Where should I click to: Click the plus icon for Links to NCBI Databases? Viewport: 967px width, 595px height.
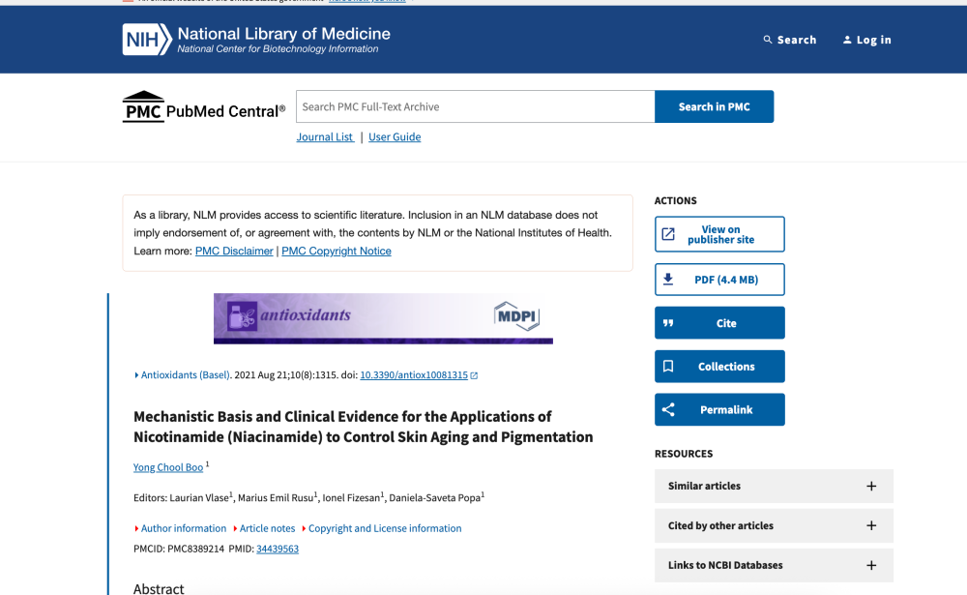tap(871, 565)
